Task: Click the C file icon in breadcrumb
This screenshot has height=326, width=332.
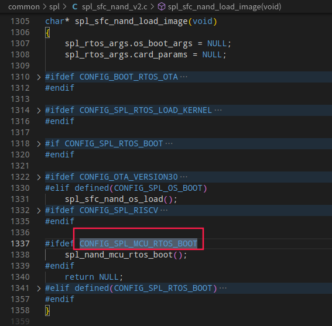Action: 75,7
